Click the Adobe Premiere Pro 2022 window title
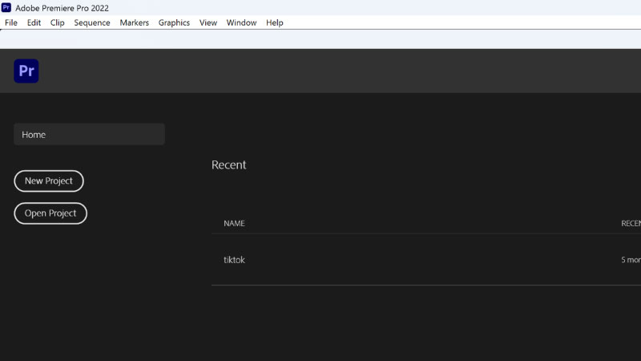The image size is (641, 361). [x=62, y=7]
